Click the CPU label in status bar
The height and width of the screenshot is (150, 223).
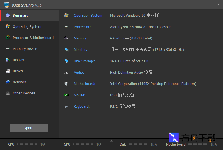click(11, 144)
